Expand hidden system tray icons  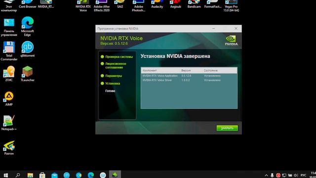pos(266,176)
